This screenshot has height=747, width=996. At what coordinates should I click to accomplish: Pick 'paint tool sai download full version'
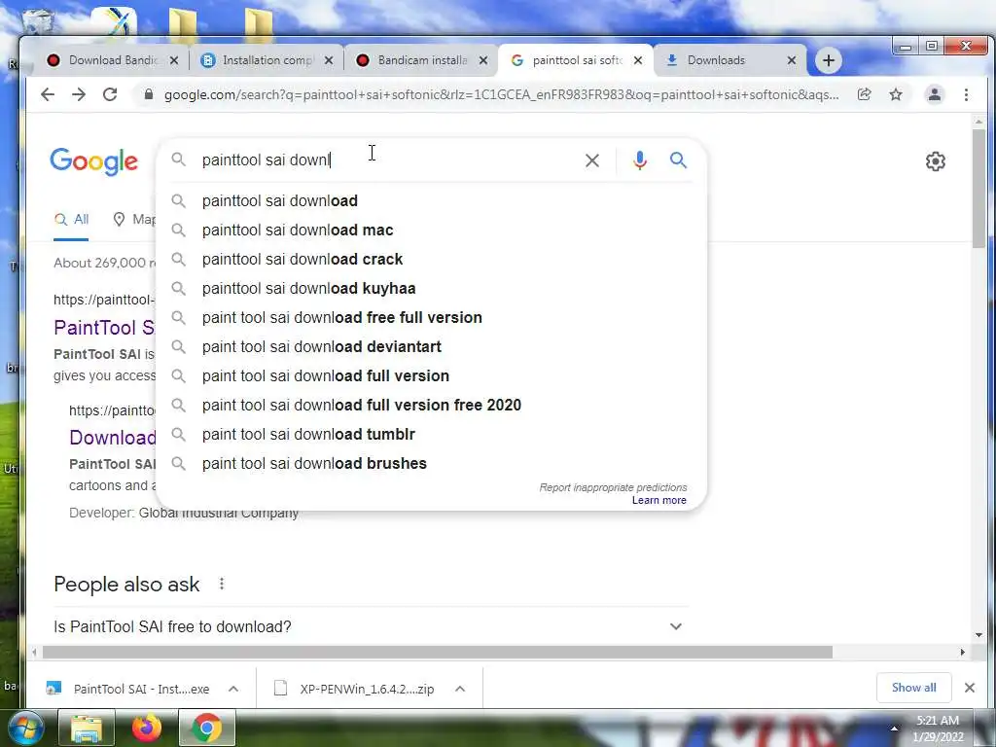[x=431, y=376]
